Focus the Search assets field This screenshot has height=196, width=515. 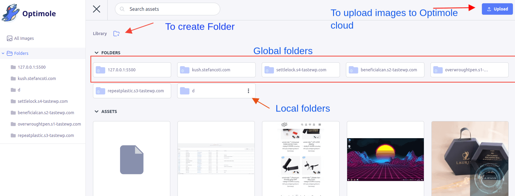point(171,9)
